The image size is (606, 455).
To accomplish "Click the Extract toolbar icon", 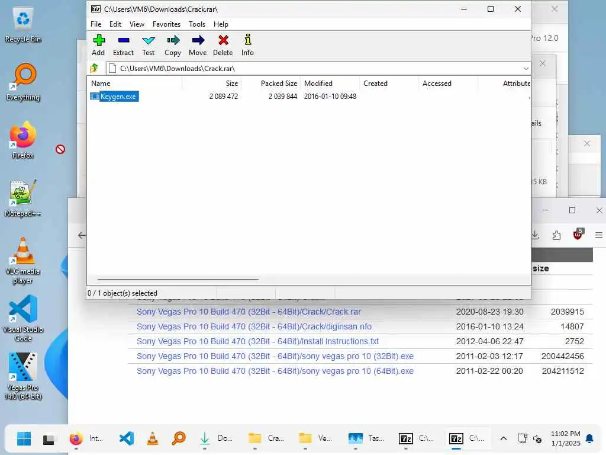I will point(123,45).
